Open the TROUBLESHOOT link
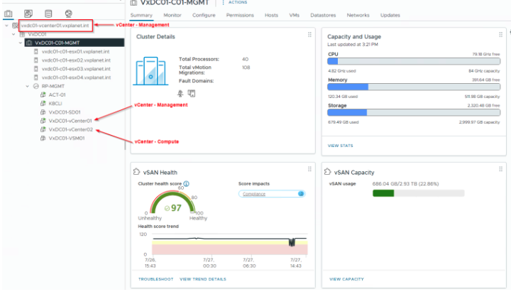 [x=155, y=279]
